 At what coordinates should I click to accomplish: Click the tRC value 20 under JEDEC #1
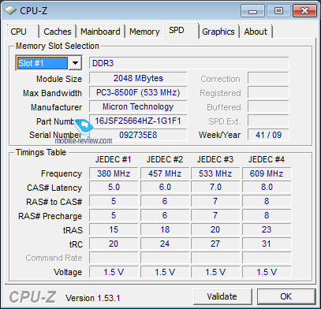click(x=114, y=244)
